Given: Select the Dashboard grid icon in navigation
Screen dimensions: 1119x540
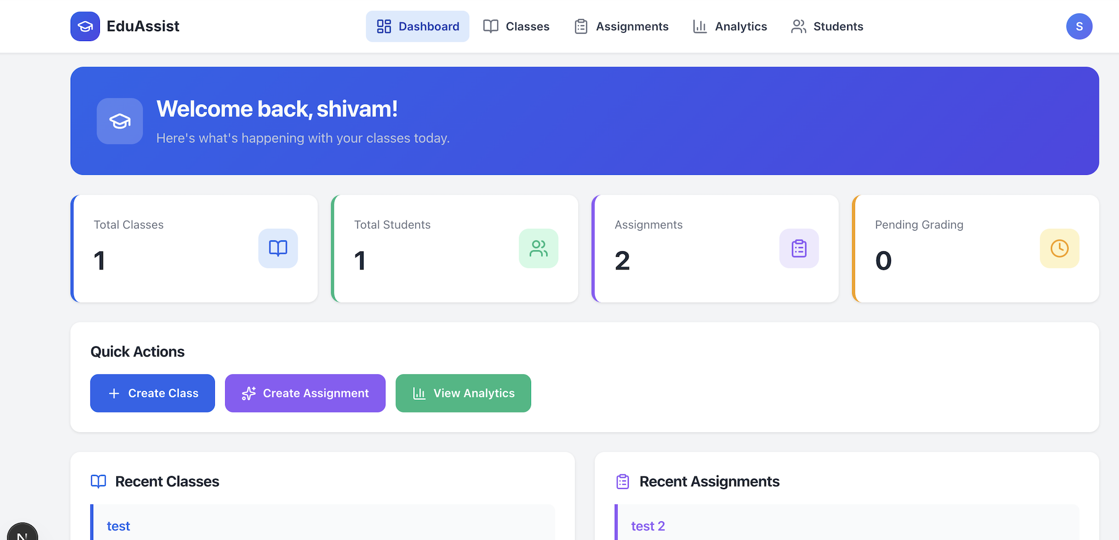Looking at the screenshot, I should pyautogui.click(x=384, y=26).
